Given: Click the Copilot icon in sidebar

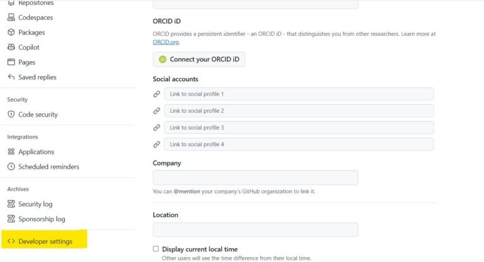Looking at the screenshot, I should pyautogui.click(x=11, y=47).
